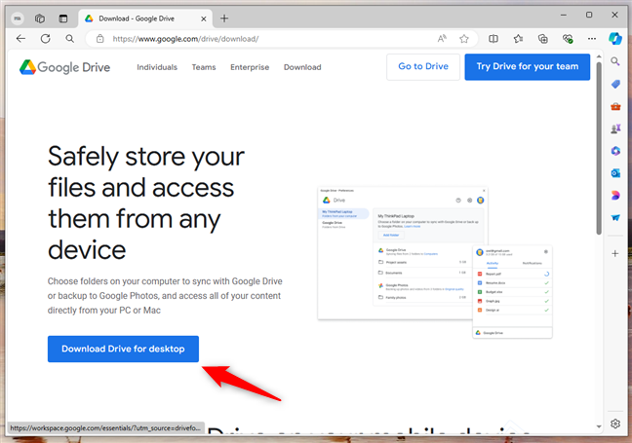632x443 pixels.
Task: Open the sidebar Shopping tag icon
Action: [615, 84]
